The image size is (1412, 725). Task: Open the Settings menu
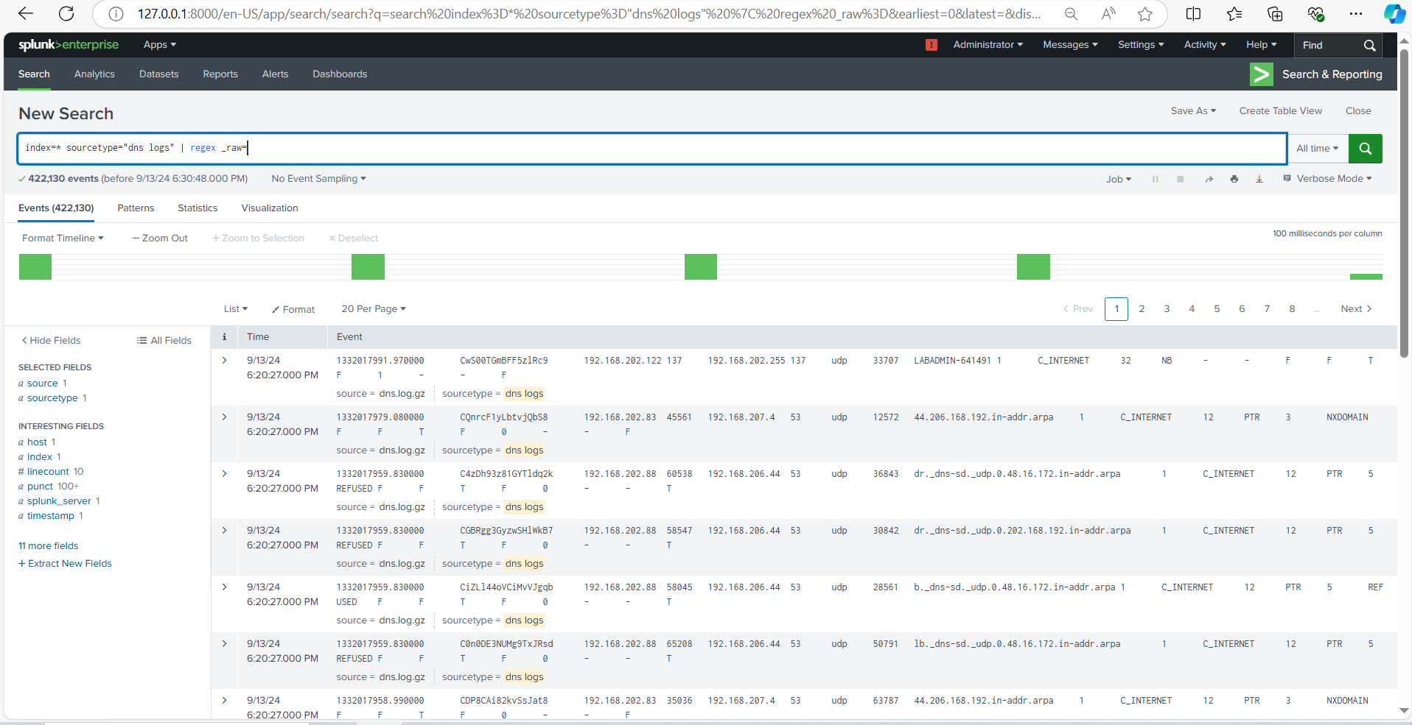click(x=1139, y=44)
